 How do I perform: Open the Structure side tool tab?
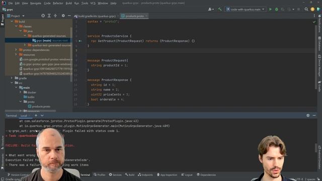click(2, 142)
